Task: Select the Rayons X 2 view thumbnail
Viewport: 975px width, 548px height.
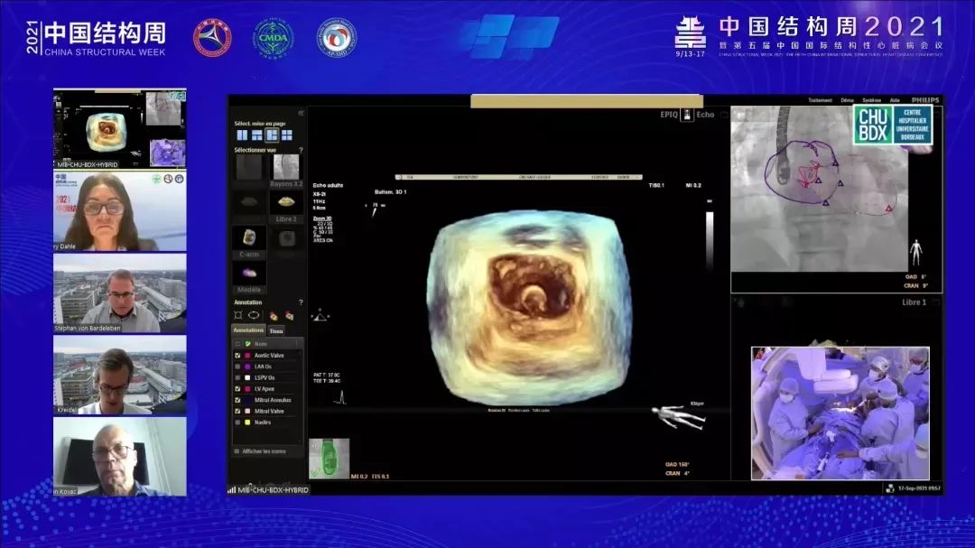Action: coord(285,167)
